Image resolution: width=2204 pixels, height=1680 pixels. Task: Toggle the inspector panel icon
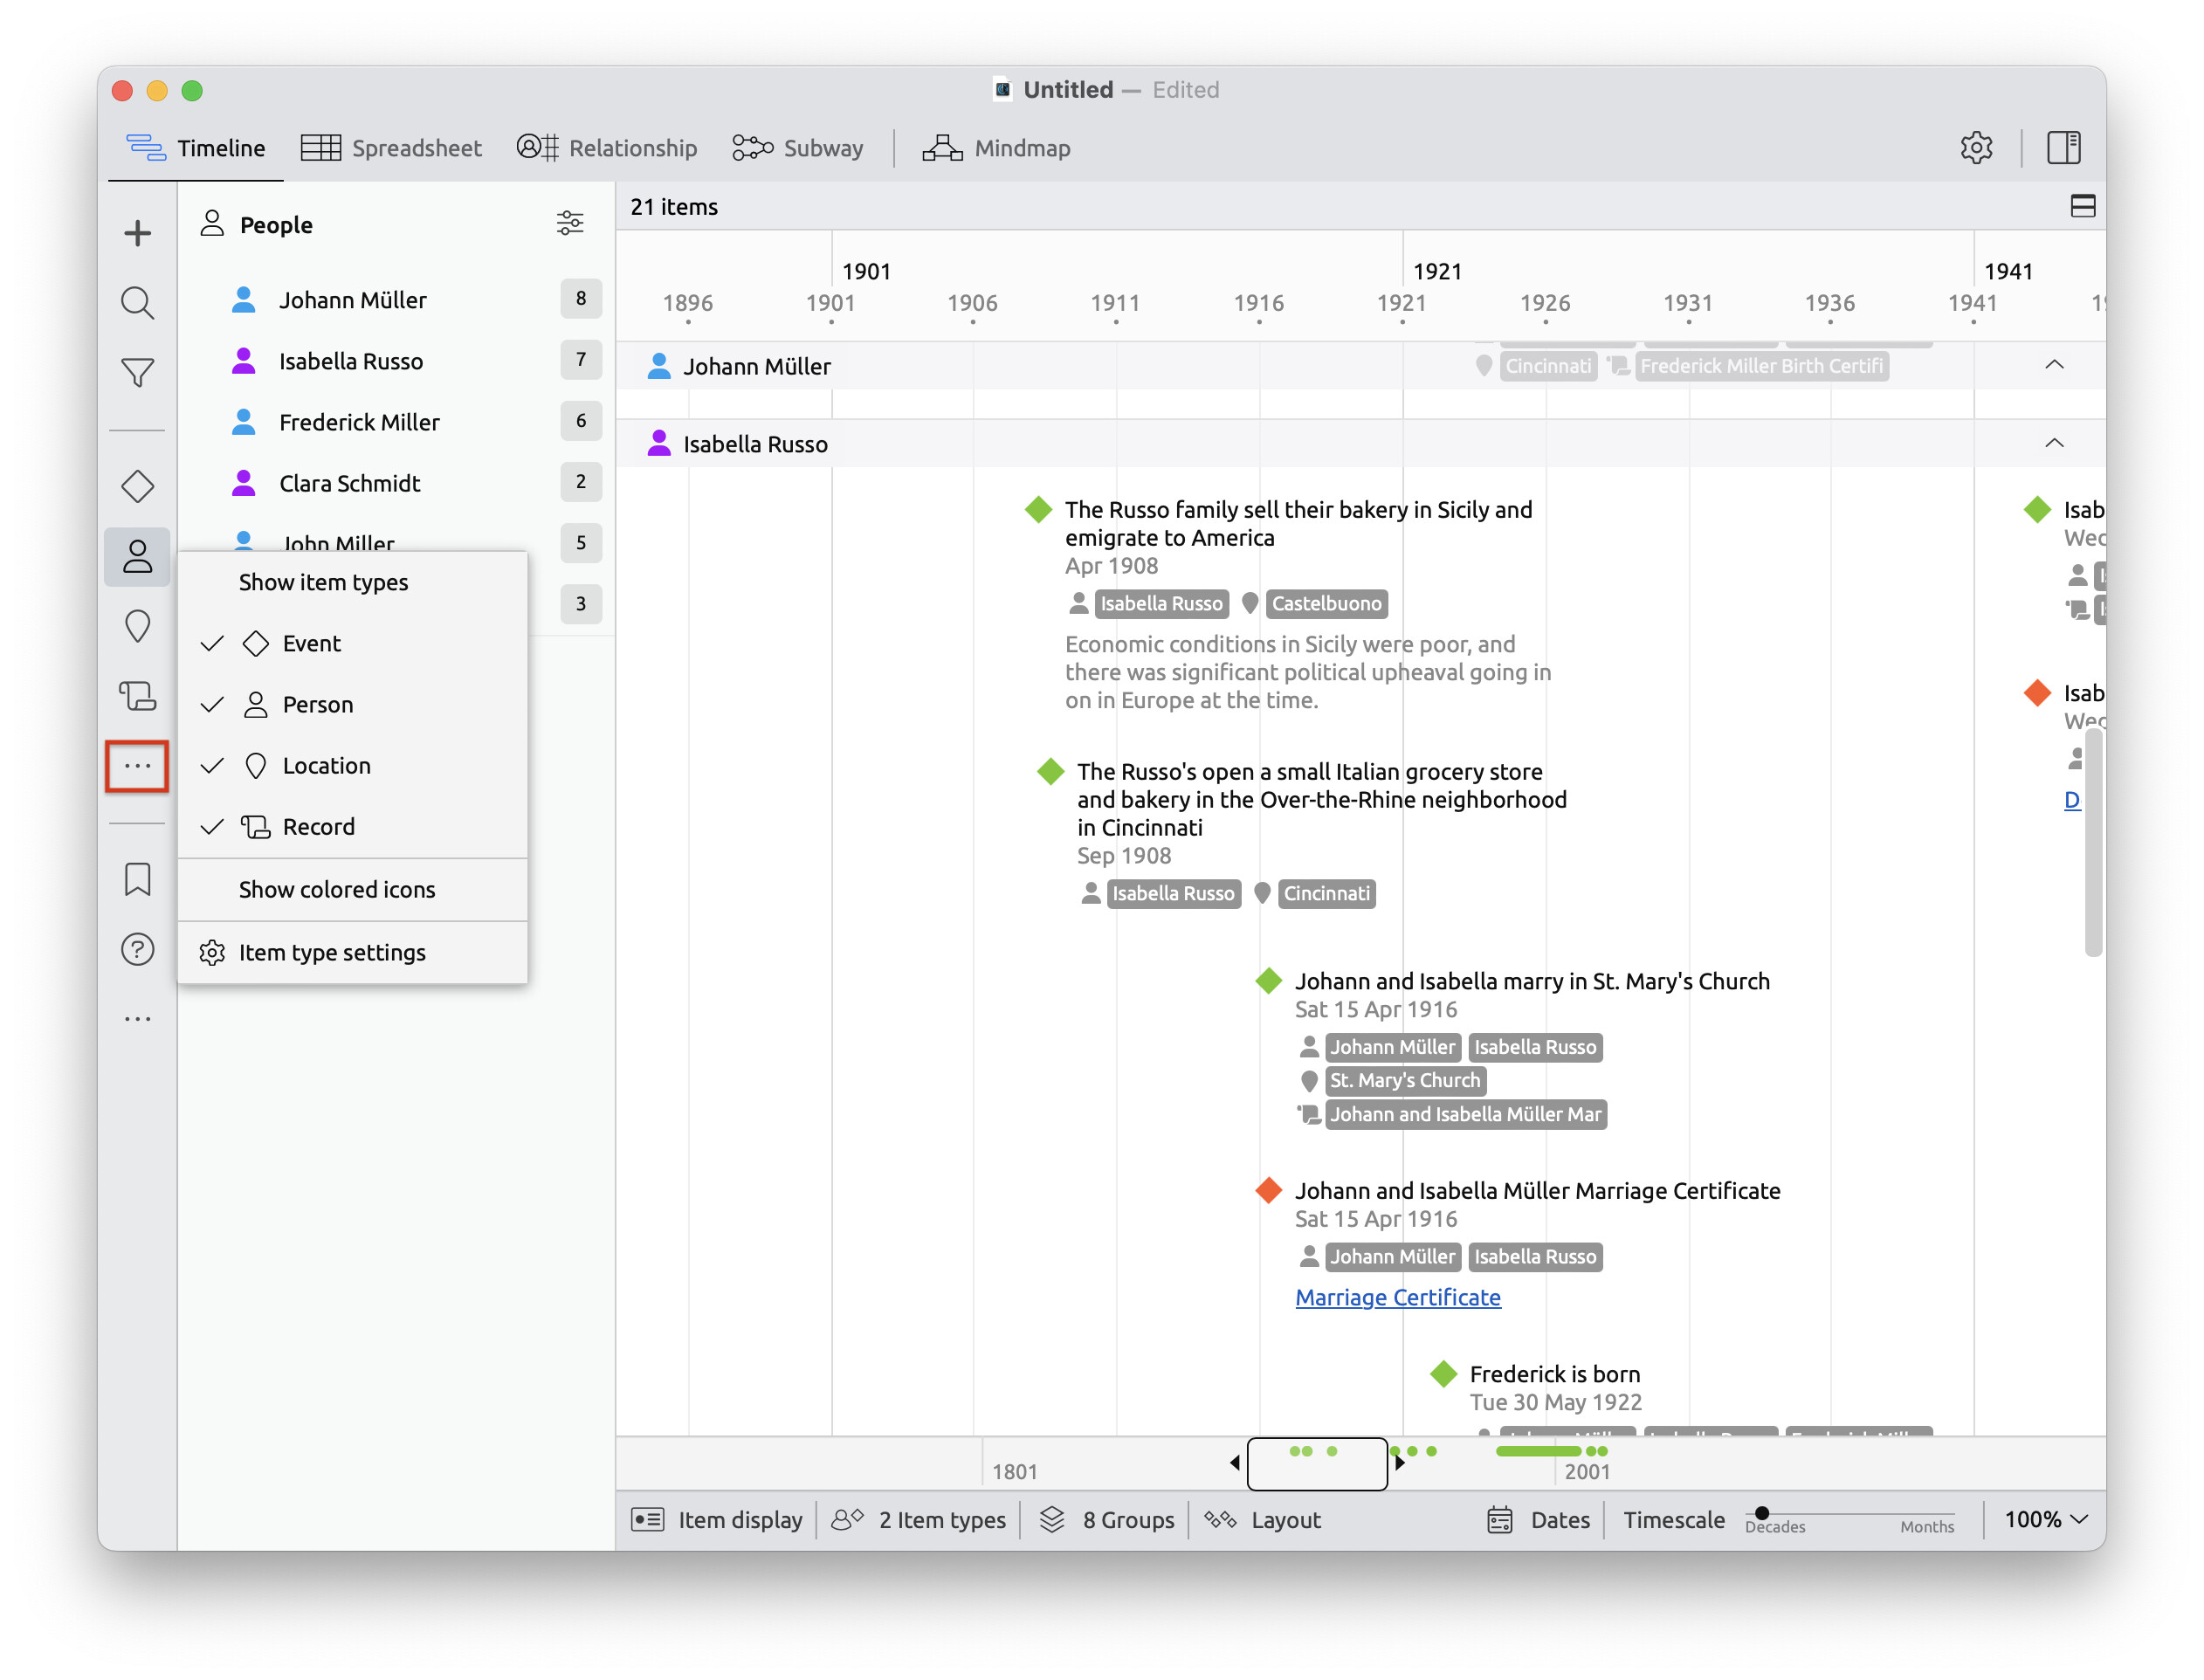point(2063,148)
